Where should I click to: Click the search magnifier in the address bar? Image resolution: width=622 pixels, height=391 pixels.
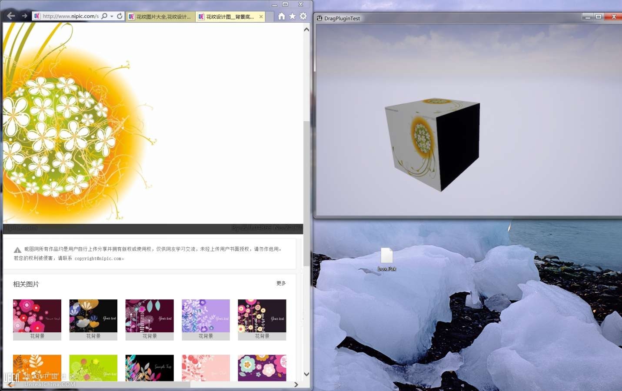point(104,16)
